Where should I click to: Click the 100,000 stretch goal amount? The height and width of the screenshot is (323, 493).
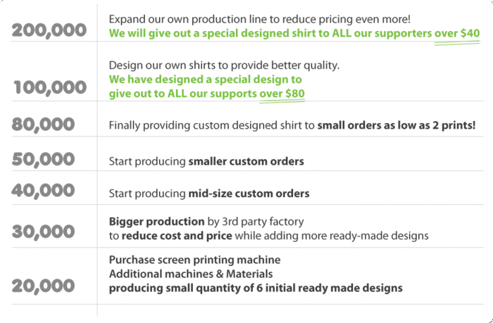[x=50, y=87]
